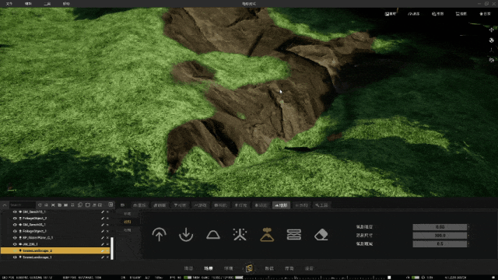Viewport: 498px width, 280px height.
Task: Pick the smooth terrain tool with dots
Action: click(240, 235)
